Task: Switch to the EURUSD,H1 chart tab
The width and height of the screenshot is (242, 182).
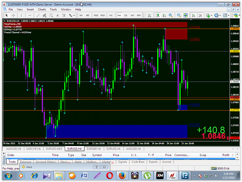Action: (113, 149)
